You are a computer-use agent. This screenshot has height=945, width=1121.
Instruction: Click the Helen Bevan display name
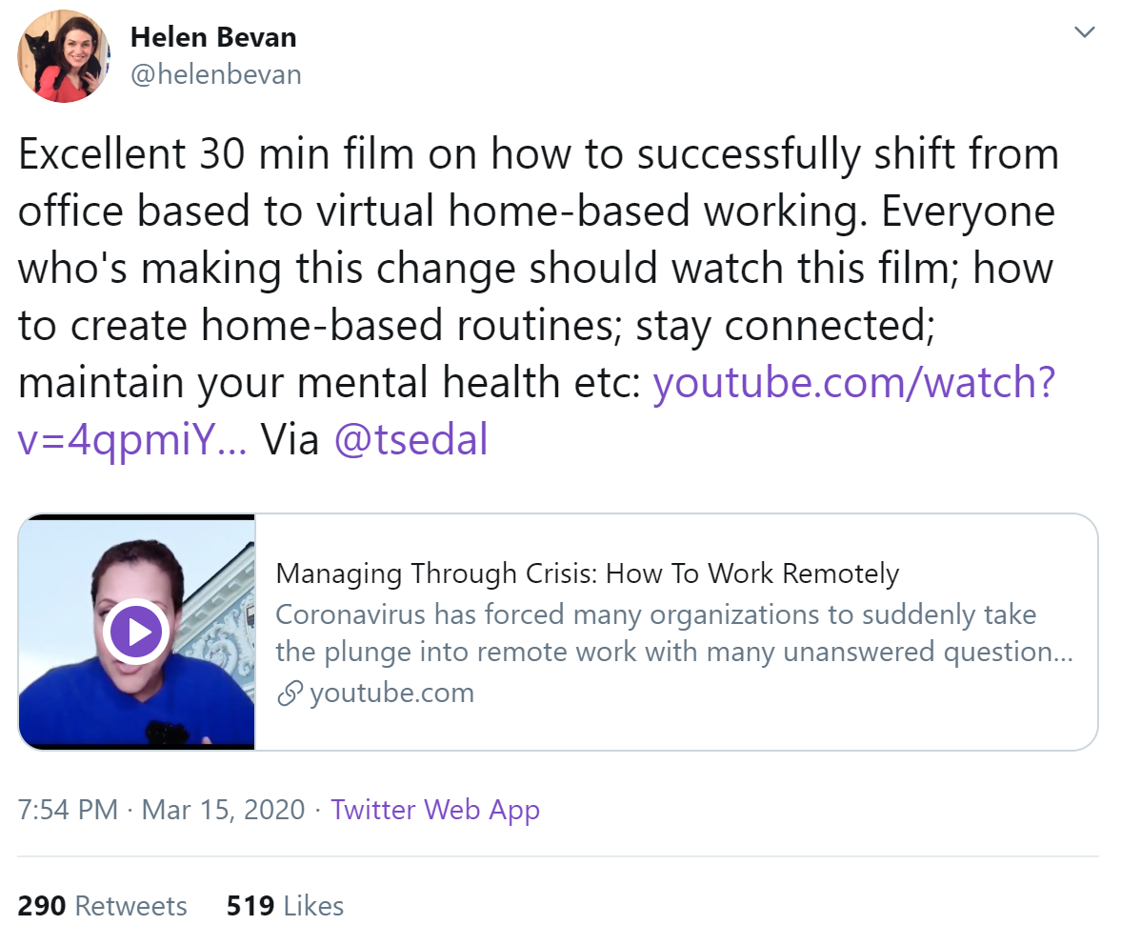click(213, 37)
